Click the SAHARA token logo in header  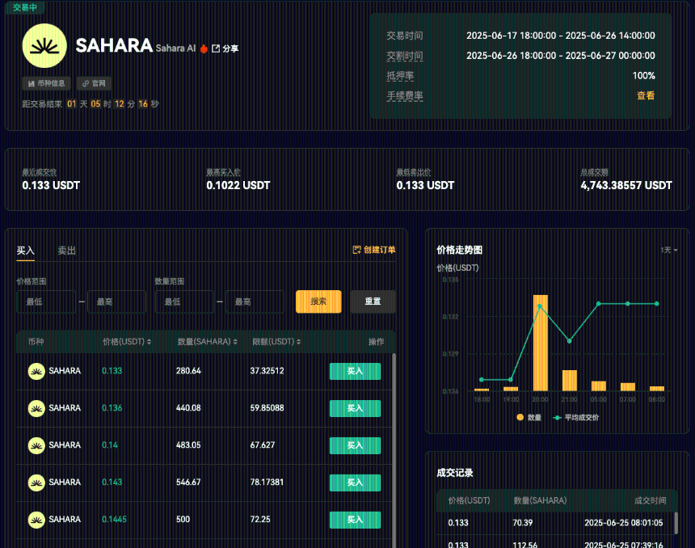(44, 45)
